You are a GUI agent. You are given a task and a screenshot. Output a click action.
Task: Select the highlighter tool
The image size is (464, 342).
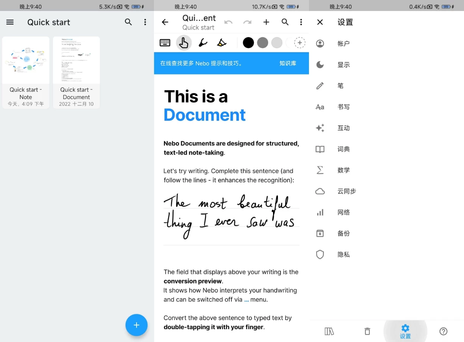tap(222, 42)
